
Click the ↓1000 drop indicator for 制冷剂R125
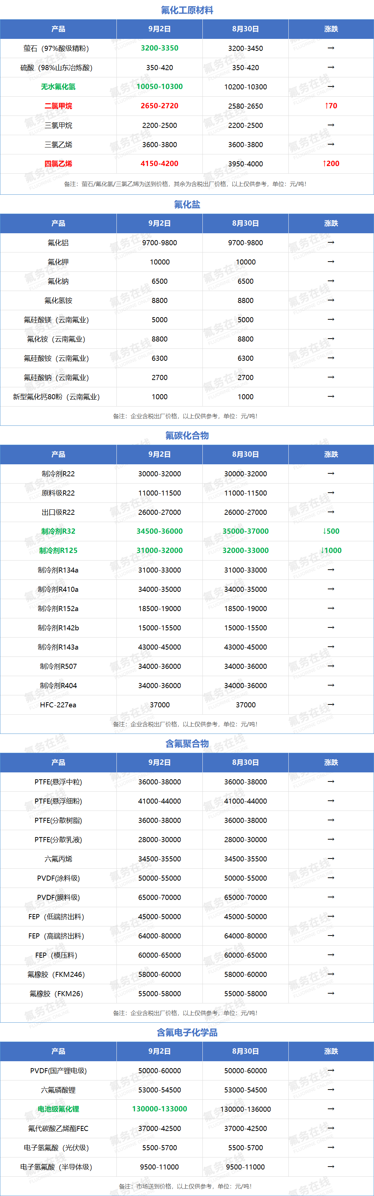(331, 550)
